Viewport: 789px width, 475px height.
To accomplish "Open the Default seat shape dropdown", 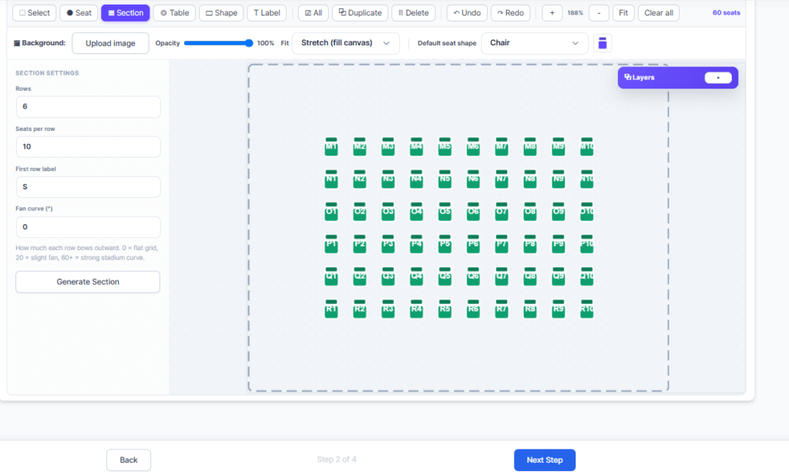I will (x=535, y=43).
